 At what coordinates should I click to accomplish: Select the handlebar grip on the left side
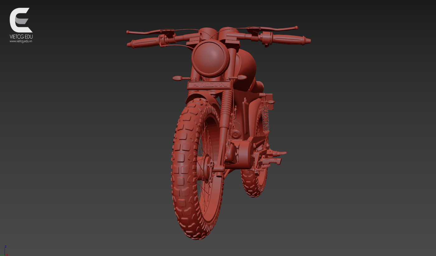click(143, 43)
